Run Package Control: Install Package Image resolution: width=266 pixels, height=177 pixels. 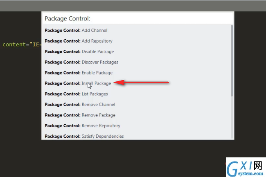point(136,83)
